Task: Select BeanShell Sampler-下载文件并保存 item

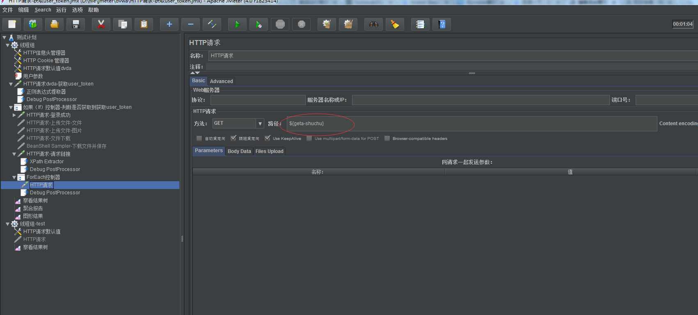Action: click(x=66, y=146)
